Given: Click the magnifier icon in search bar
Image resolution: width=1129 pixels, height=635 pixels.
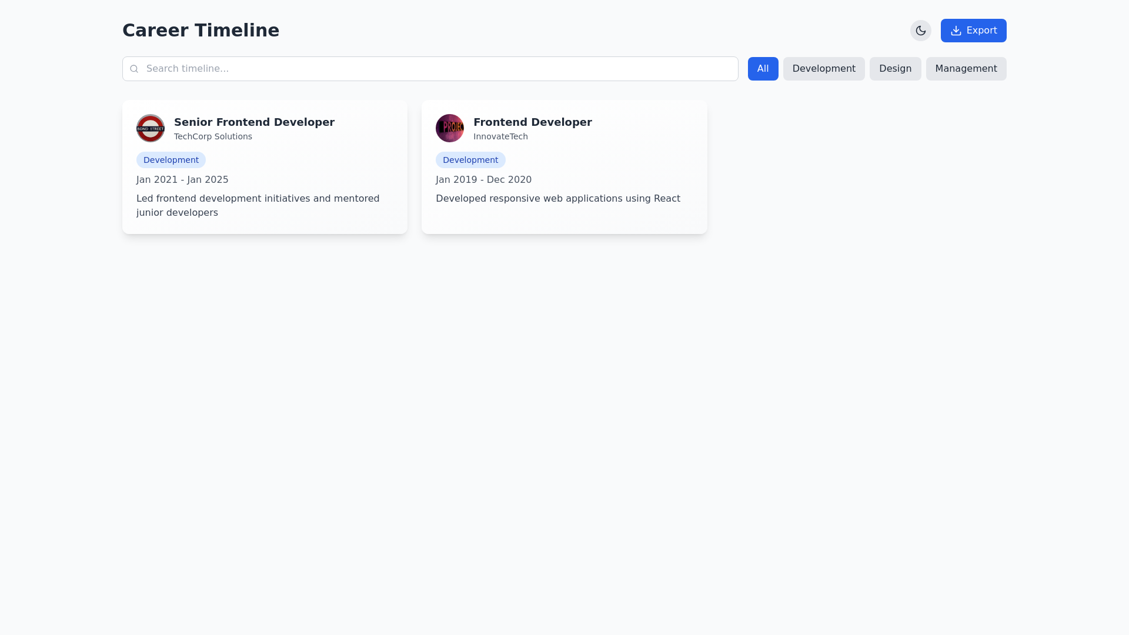Looking at the screenshot, I should [x=134, y=69].
